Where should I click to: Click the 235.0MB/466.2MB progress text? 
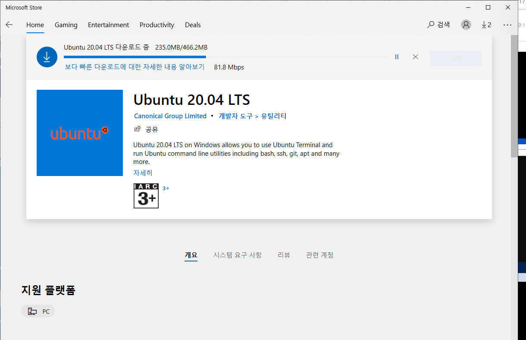pyautogui.click(x=182, y=47)
